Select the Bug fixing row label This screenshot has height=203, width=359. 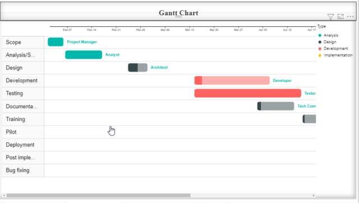pos(17,170)
